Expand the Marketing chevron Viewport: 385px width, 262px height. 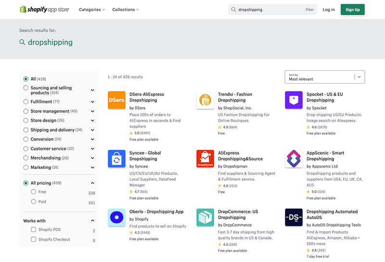(x=92, y=167)
